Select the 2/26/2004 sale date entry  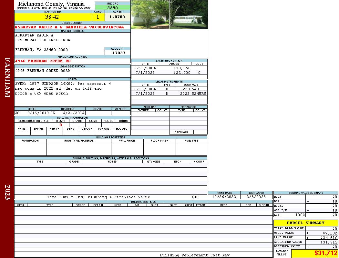coord(145,68)
